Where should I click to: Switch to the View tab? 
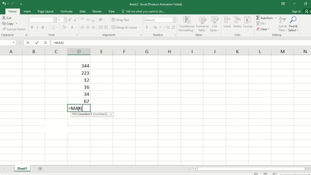click(111, 12)
